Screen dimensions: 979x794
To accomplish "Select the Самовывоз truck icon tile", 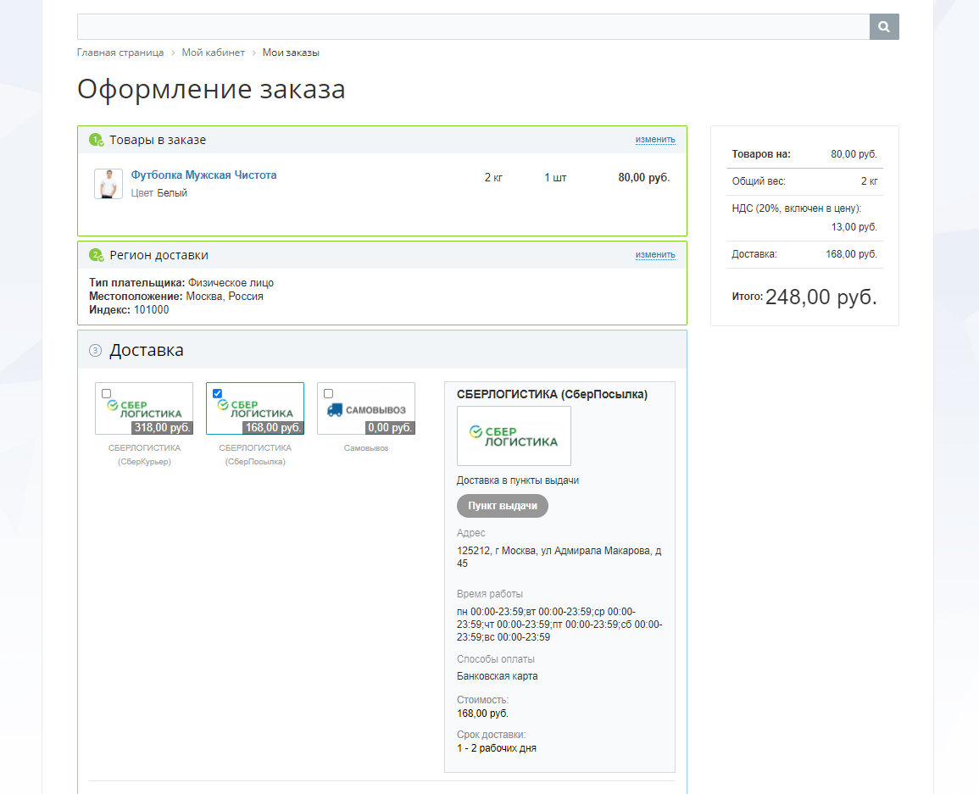I will point(366,408).
